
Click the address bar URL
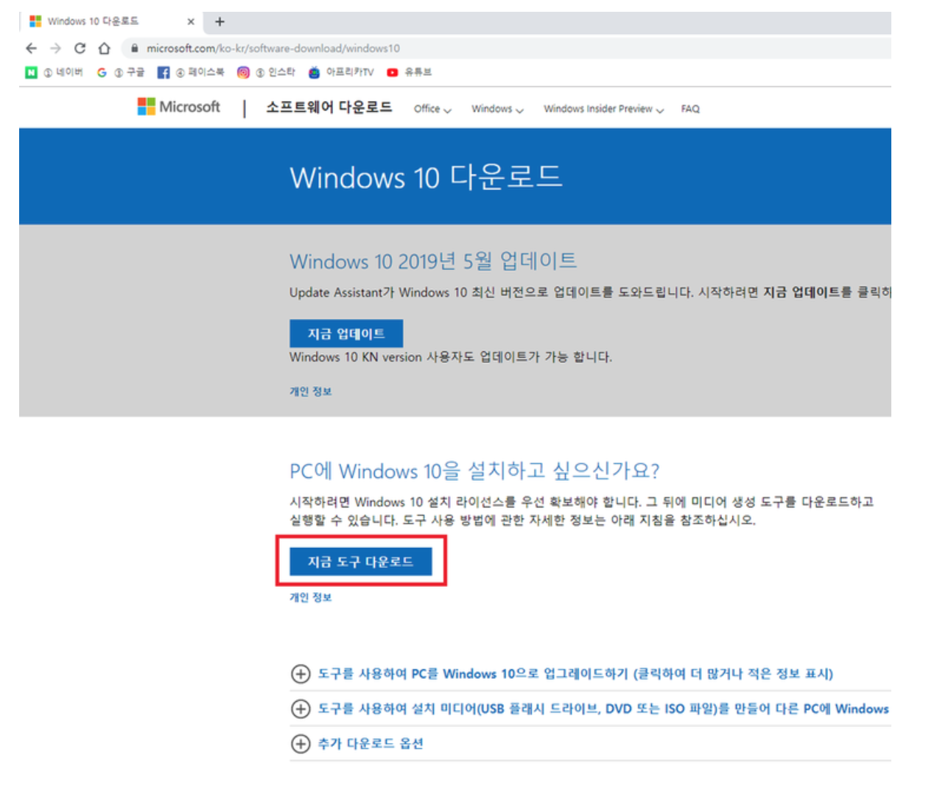coord(273,49)
